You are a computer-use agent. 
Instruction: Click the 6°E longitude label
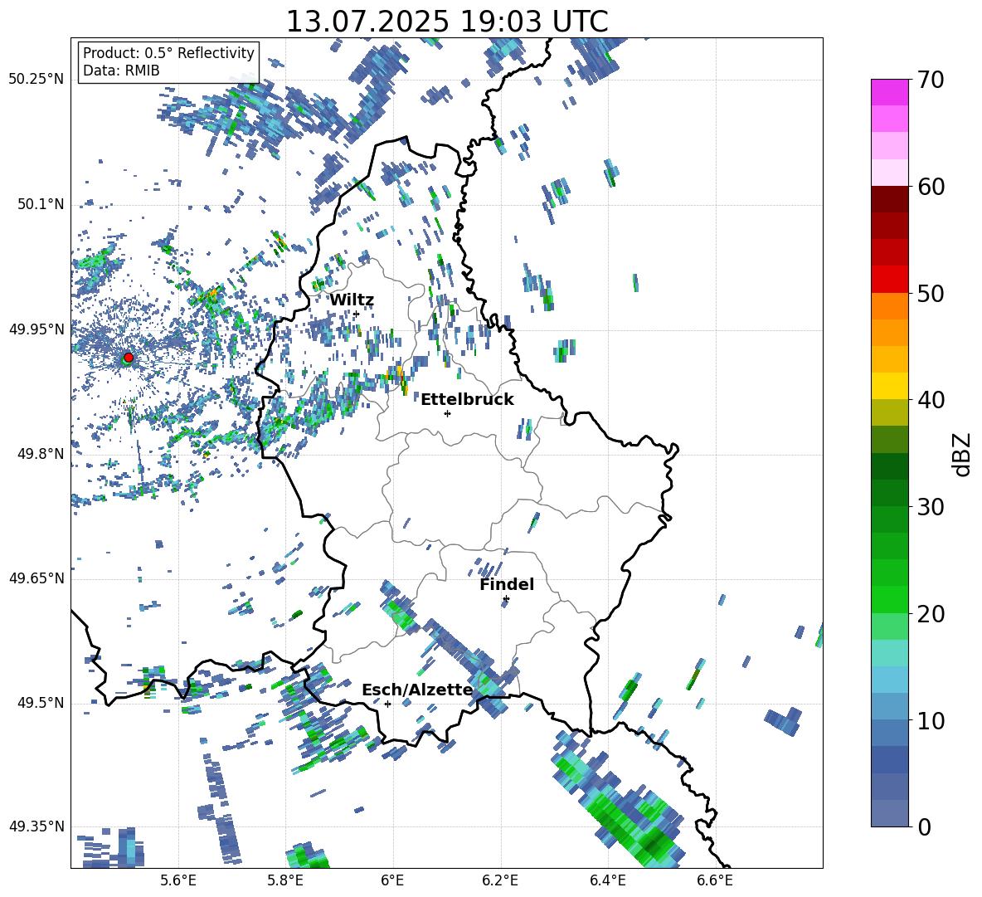(392, 880)
